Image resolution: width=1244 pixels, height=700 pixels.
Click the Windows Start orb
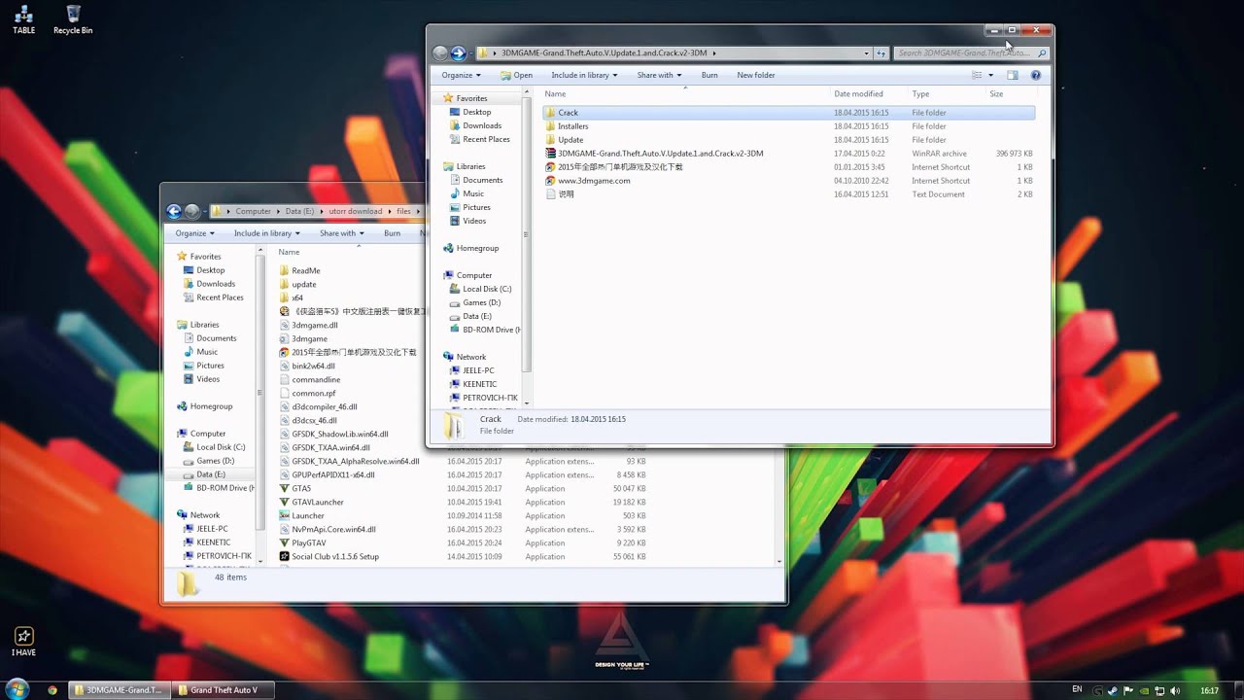[17, 690]
